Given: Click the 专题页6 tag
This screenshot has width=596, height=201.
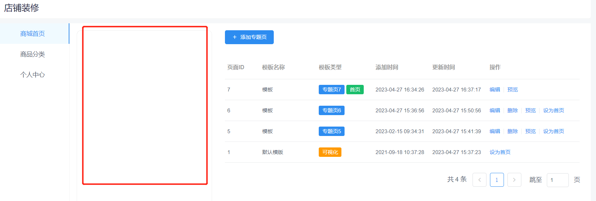Looking at the screenshot, I should (x=332, y=111).
